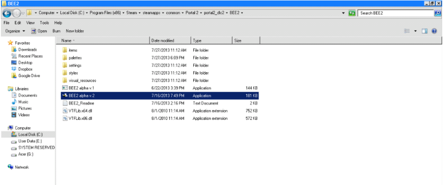Toggle the preview pane icon
This screenshot has width=444, height=185.
click(425, 31)
